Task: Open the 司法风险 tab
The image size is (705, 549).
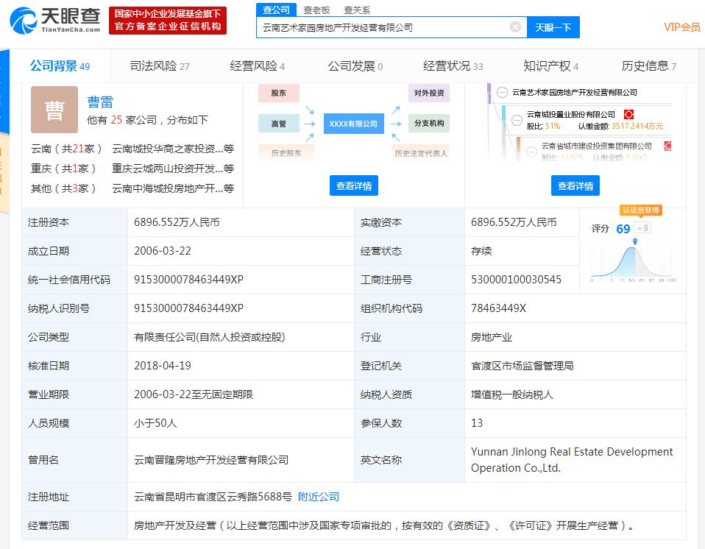Action: [160, 66]
